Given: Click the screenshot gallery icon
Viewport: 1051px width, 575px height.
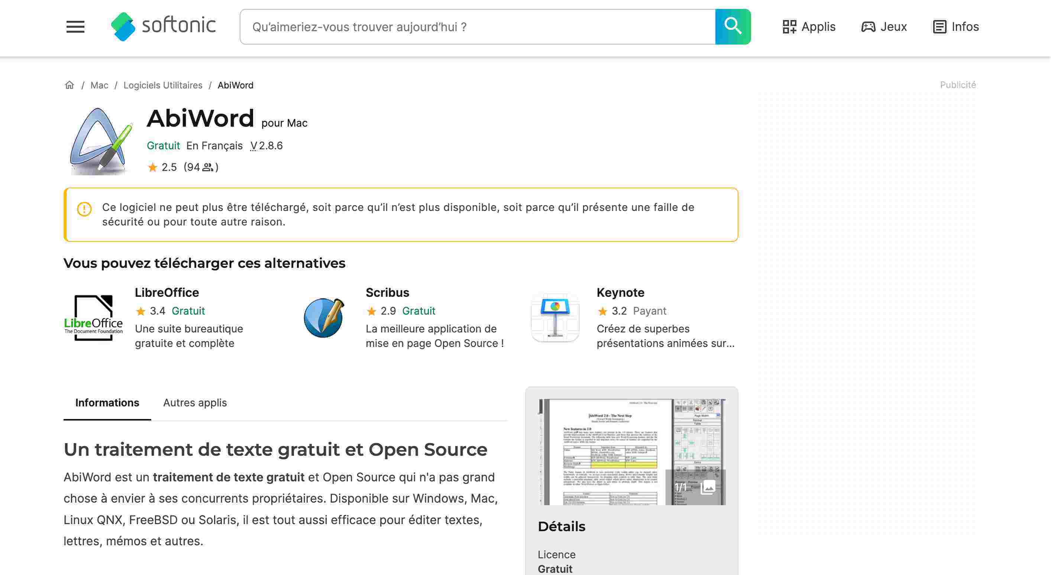Looking at the screenshot, I should (x=708, y=487).
